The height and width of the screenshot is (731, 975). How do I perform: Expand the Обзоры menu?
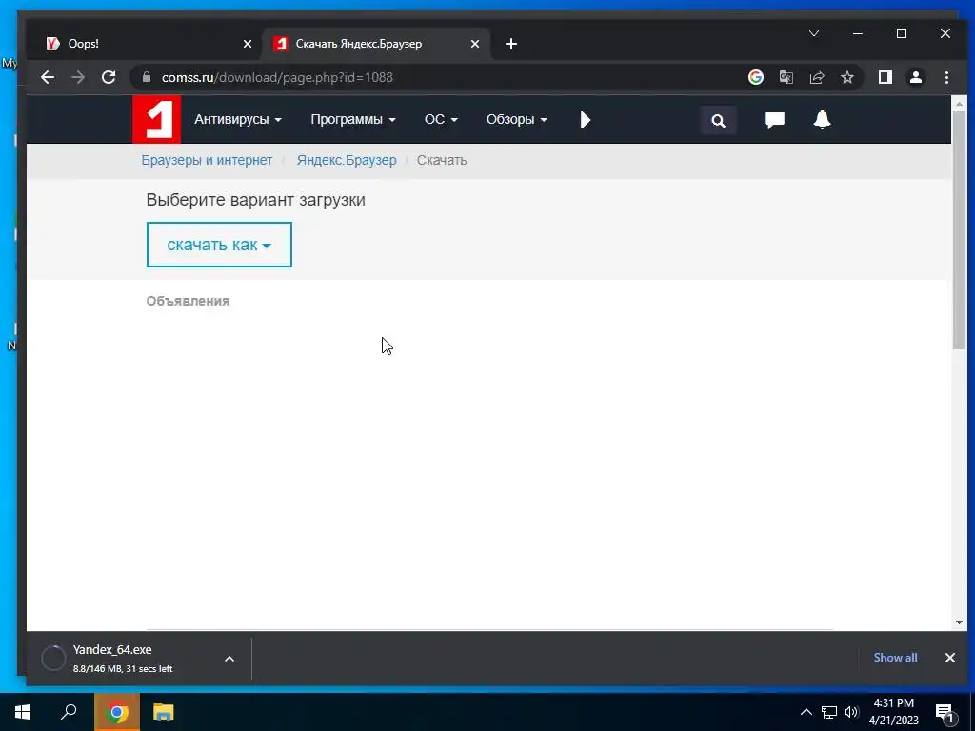pyautogui.click(x=517, y=119)
